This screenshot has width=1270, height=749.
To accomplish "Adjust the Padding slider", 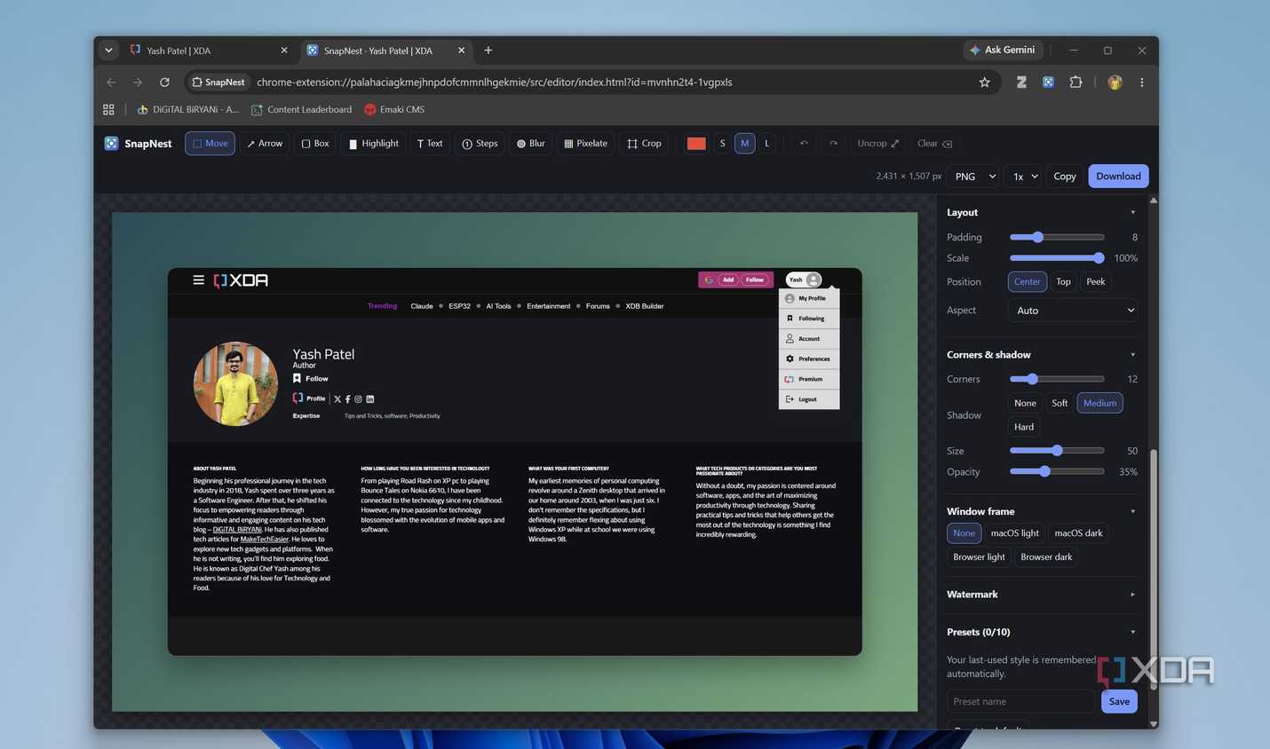I will click(1057, 237).
